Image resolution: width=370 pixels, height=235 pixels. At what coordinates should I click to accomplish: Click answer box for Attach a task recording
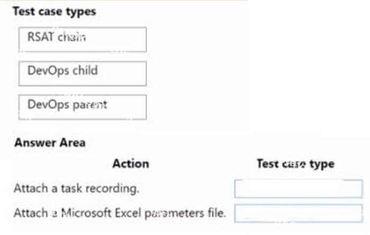[x=299, y=189]
